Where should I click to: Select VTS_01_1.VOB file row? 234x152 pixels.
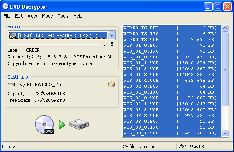(x=172, y=63)
